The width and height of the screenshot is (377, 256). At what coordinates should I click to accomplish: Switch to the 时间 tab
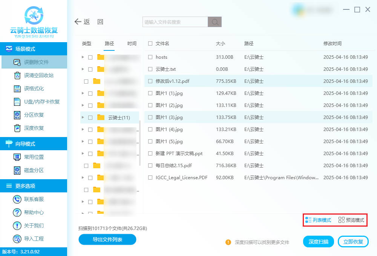(x=132, y=44)
